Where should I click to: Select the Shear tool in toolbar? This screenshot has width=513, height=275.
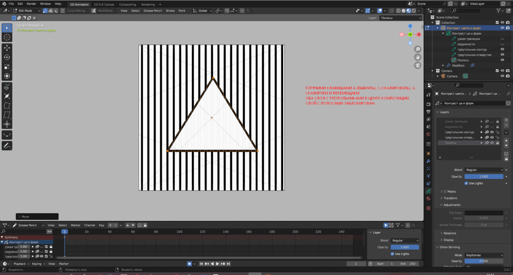(x=7, y=114)
